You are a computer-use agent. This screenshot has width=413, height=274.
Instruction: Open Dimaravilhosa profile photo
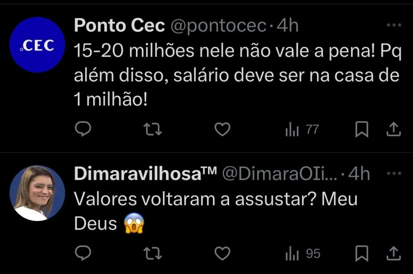[x=37, y=193]
